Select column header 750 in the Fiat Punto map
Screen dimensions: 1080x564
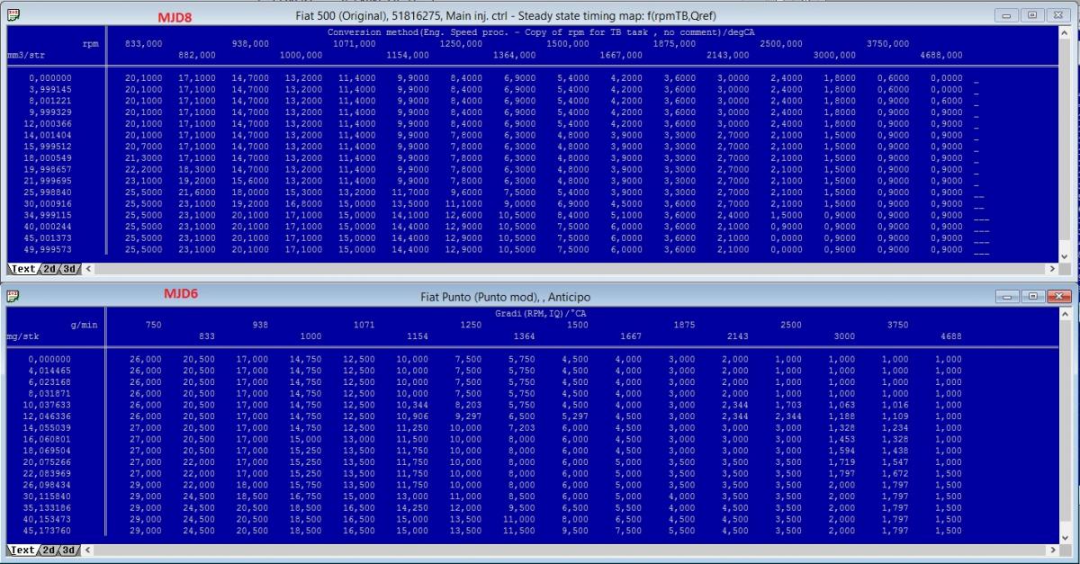pyautogui.click(x=153, y=325)
